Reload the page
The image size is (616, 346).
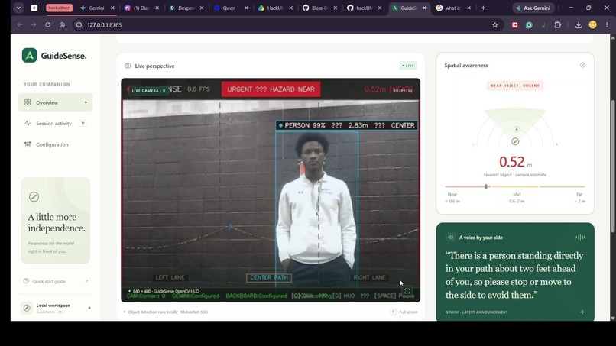[x=48, y=24]
